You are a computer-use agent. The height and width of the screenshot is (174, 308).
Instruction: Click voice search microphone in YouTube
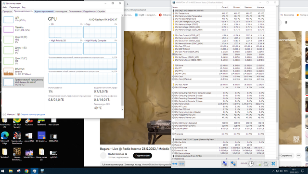286,23
